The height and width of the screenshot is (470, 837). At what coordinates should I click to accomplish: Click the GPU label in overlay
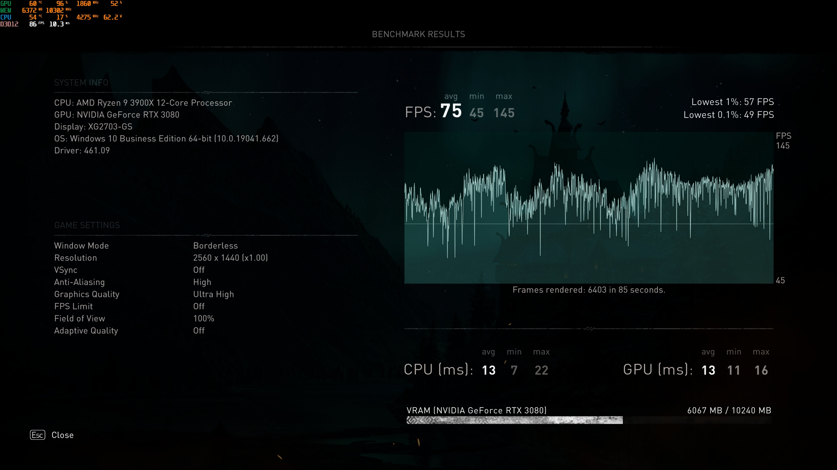[6, 4]
